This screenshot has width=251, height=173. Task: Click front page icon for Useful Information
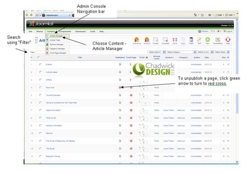tap(131, 110)
